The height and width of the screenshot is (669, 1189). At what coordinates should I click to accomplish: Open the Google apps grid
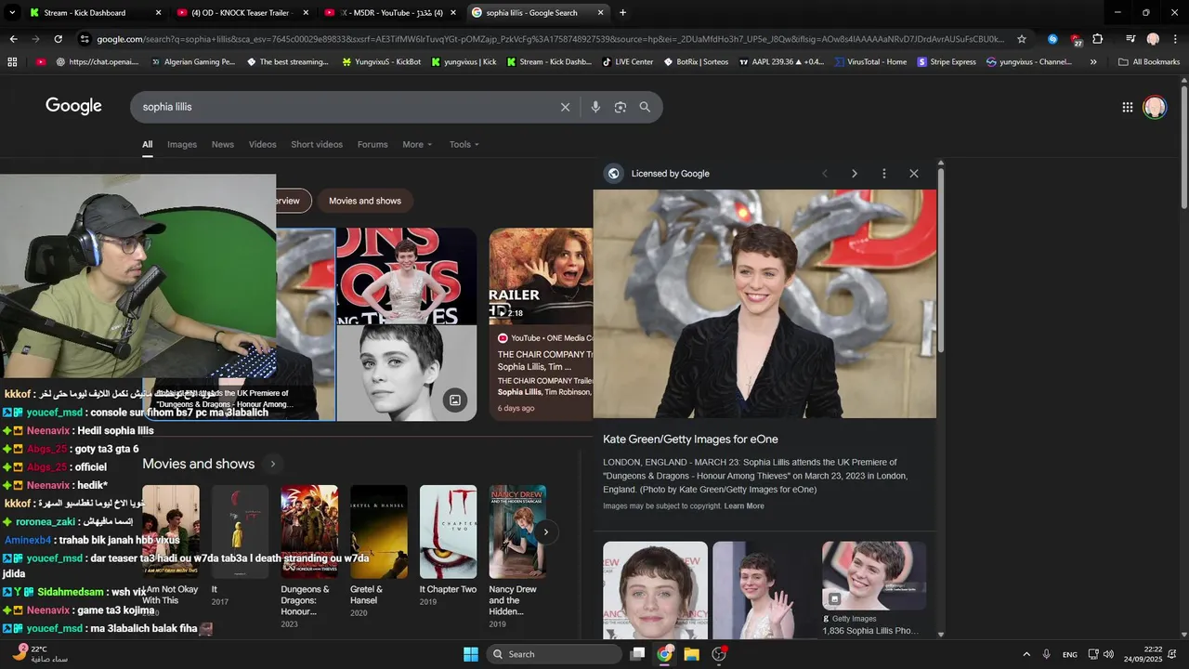click(x=1128, y=107)
